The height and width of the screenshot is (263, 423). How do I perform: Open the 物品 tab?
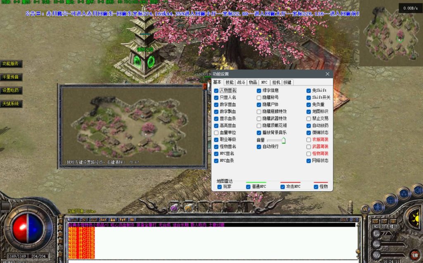pos(253,83)
